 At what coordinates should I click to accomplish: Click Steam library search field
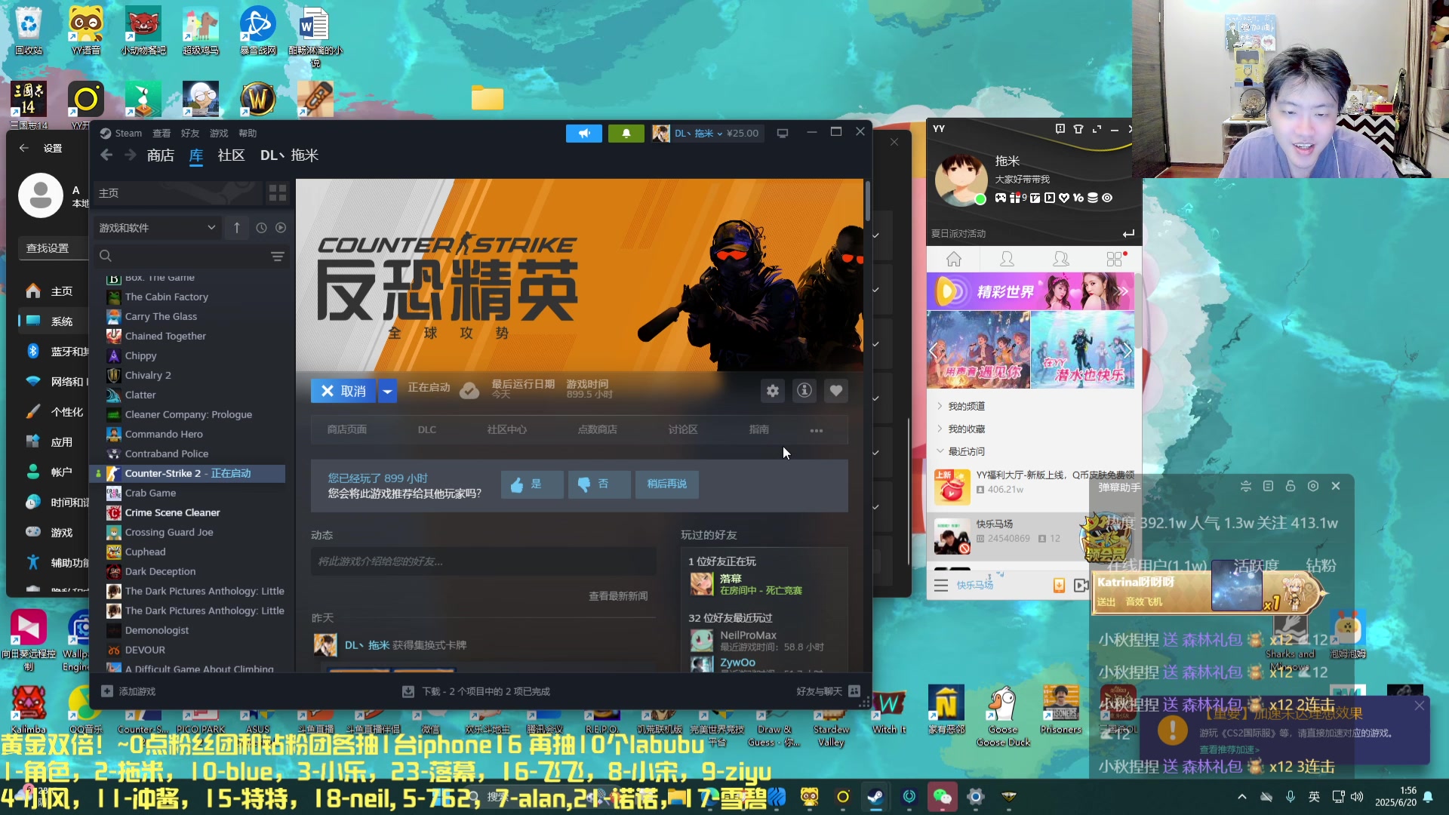[181, 257]
